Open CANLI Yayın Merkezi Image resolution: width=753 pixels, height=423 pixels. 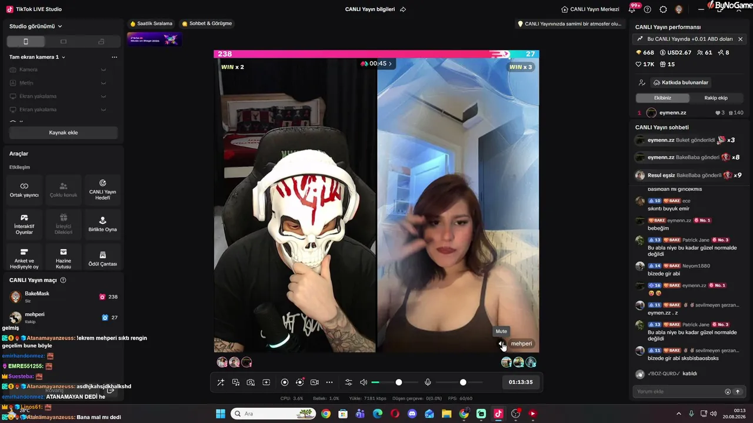[590, 9]
